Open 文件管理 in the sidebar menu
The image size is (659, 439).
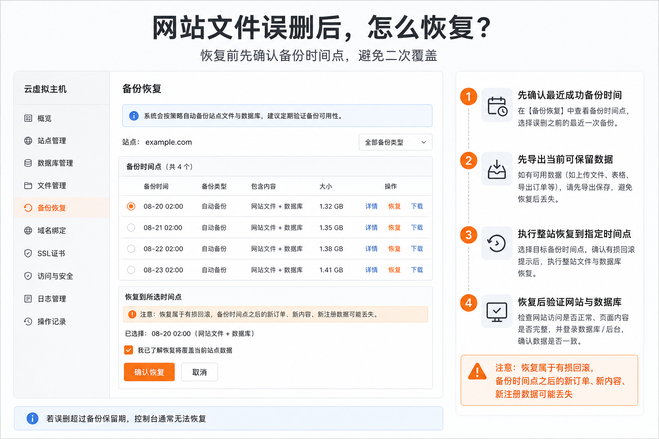click(62, 186)
